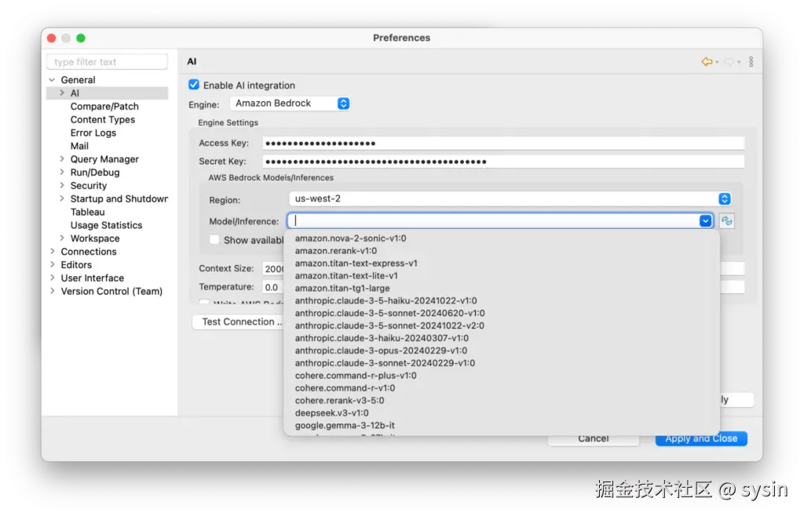Expand the Run/Debug node
Viewport: 804px width, 516px height.
pyautogui.click(x=62, y=173)
